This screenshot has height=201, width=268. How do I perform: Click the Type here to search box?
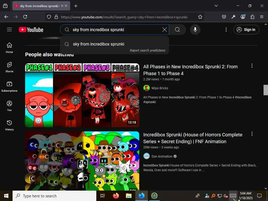54,196
